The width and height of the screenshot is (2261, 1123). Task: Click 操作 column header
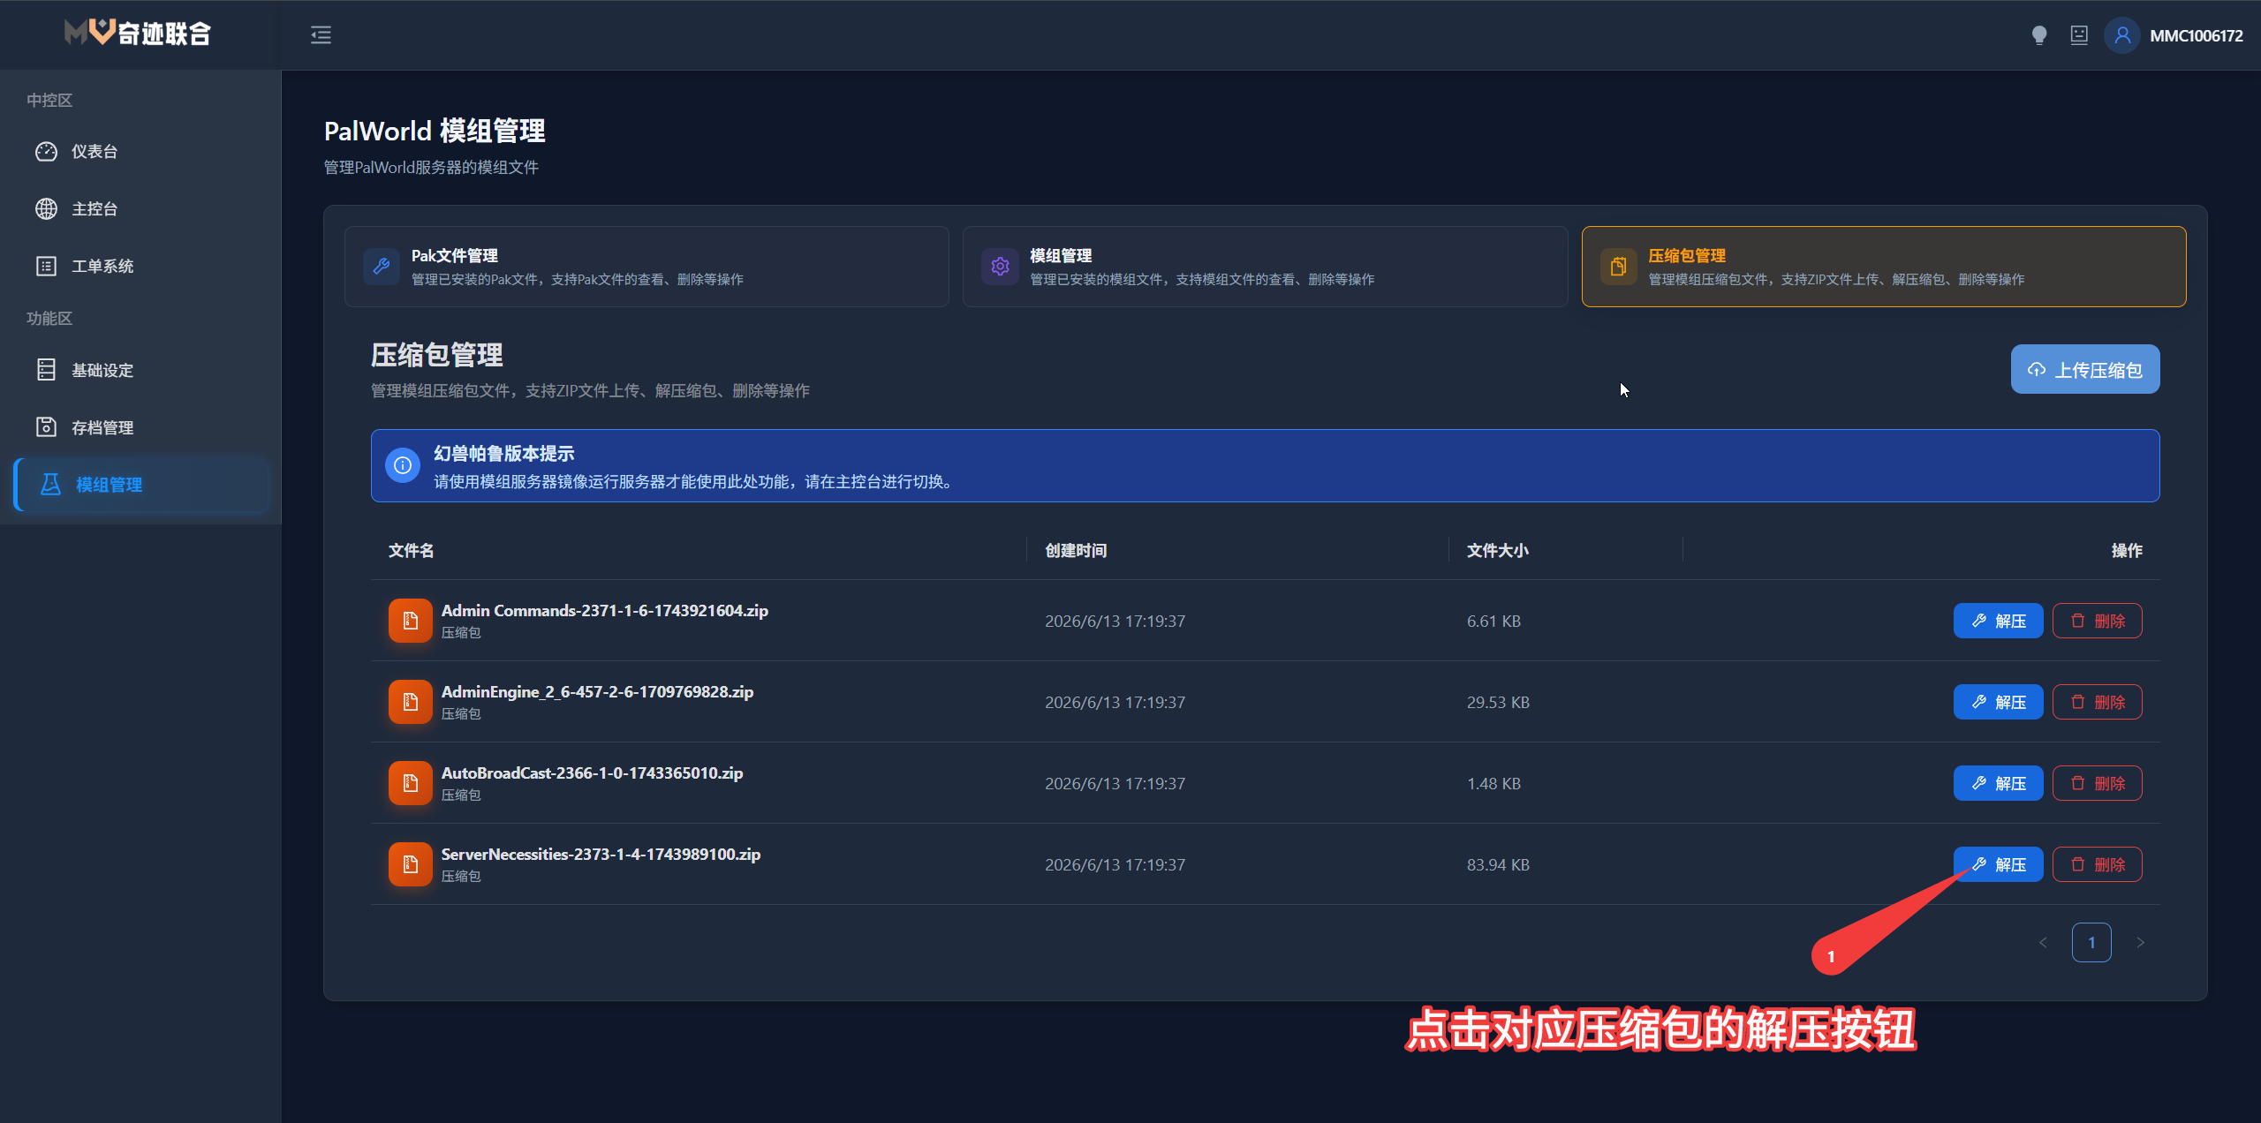click(x=2127, y=551)
